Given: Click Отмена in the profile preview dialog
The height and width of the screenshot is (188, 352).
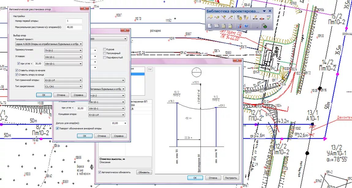Looking at the screenshot, I should tap(213, 178).
